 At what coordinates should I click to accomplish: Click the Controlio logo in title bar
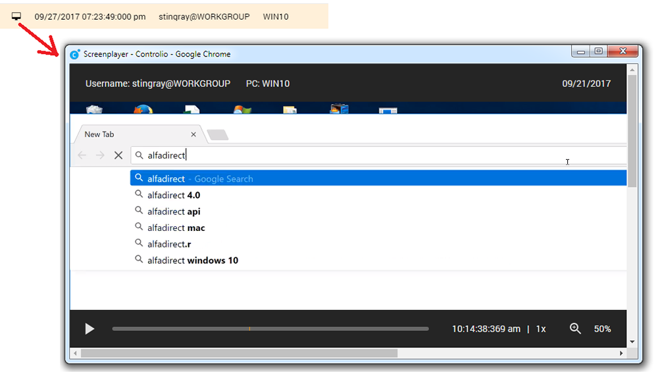coord(75,54)
